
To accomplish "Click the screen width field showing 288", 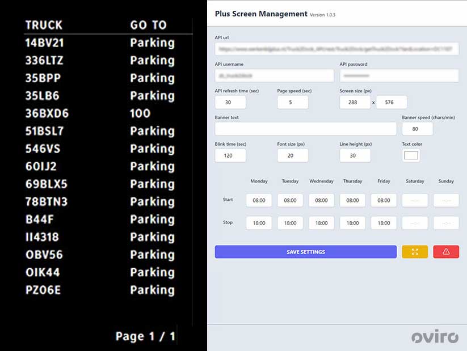I will (355, 102).
